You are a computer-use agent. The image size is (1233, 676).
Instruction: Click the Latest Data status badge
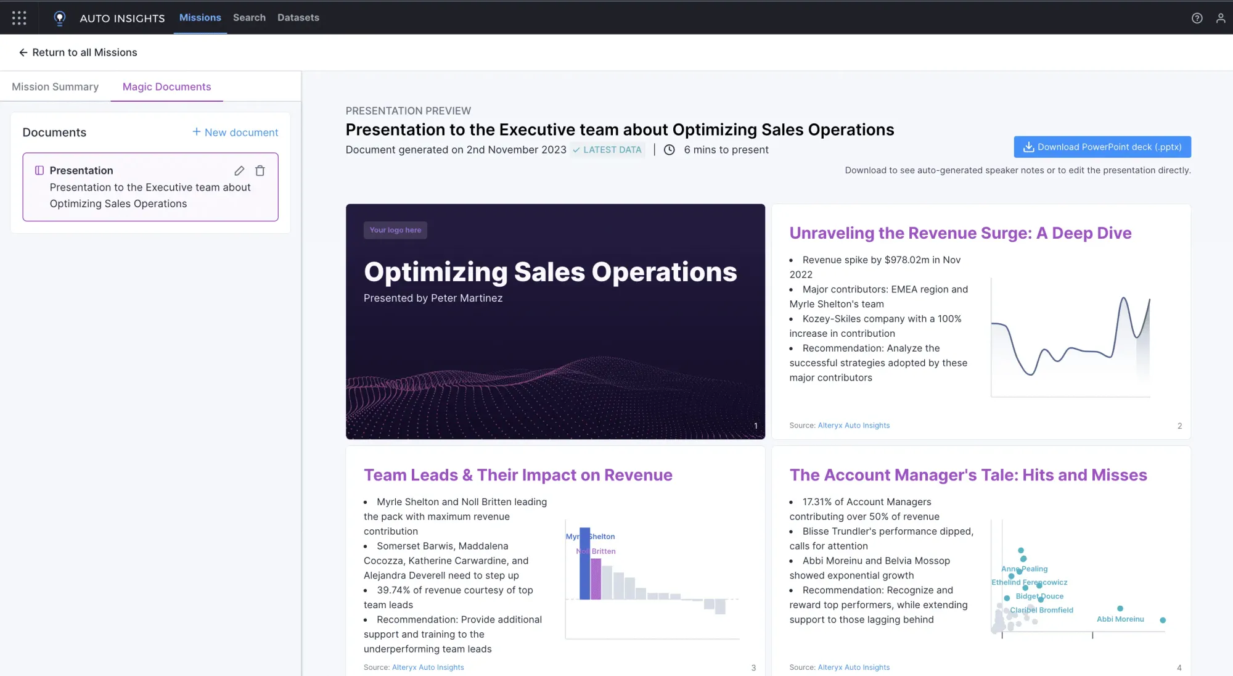tap(607, 150)
